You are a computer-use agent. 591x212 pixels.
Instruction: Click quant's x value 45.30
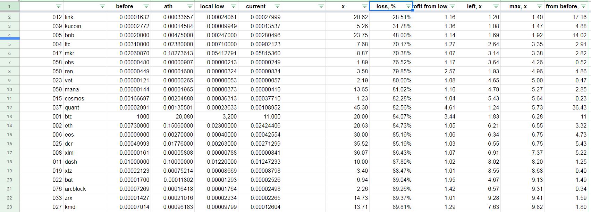pyautogui.click(x=347, y=107)
